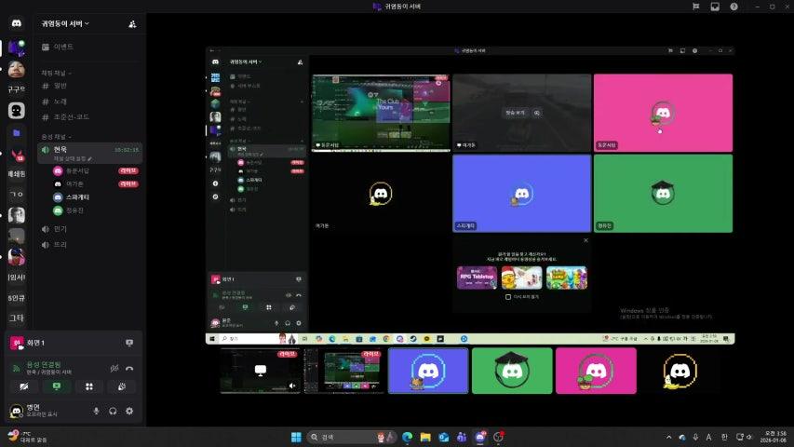Mute the microphone in user panel
Screen dimensions: 794x447
pos(96,411)
